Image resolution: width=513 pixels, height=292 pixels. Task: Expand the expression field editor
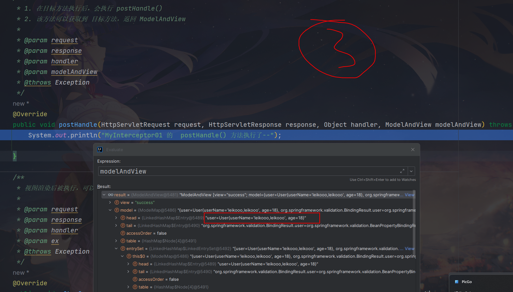(x=402, y=171)
